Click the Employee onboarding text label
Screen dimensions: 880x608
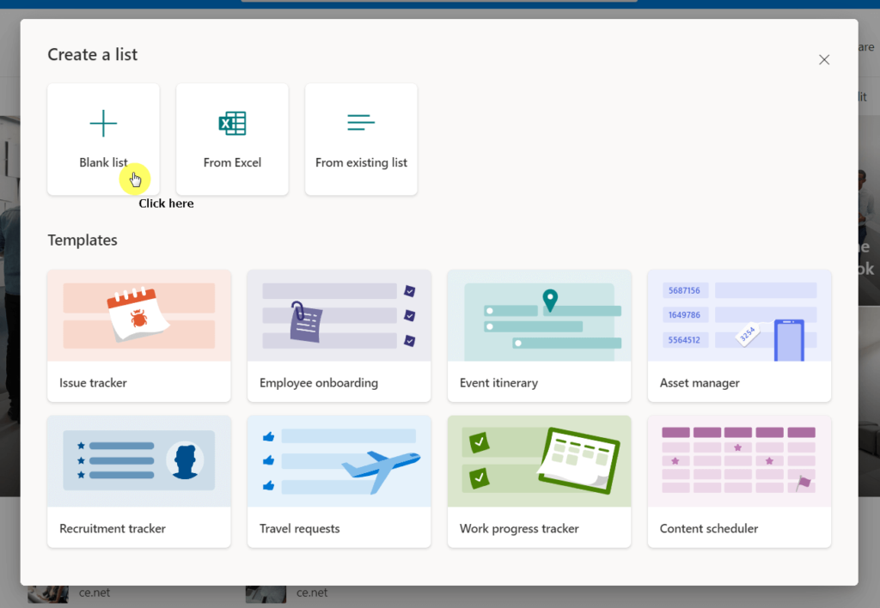click(x=319, y=383)
